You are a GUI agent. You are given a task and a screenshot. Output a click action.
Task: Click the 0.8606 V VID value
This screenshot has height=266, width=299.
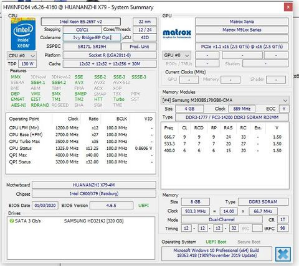click(x=144, y=149)
